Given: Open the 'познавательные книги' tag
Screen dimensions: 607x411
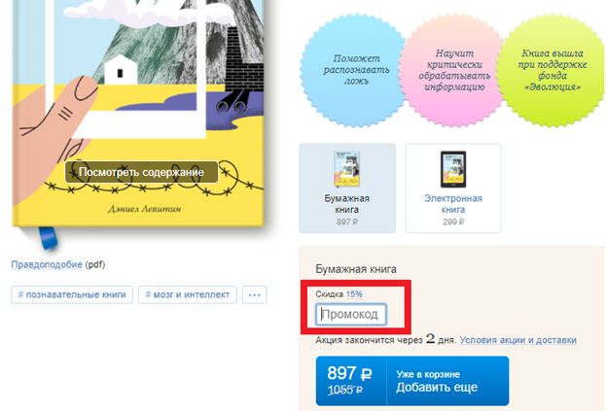Looking at the screenshot, I should click(72, 294).
